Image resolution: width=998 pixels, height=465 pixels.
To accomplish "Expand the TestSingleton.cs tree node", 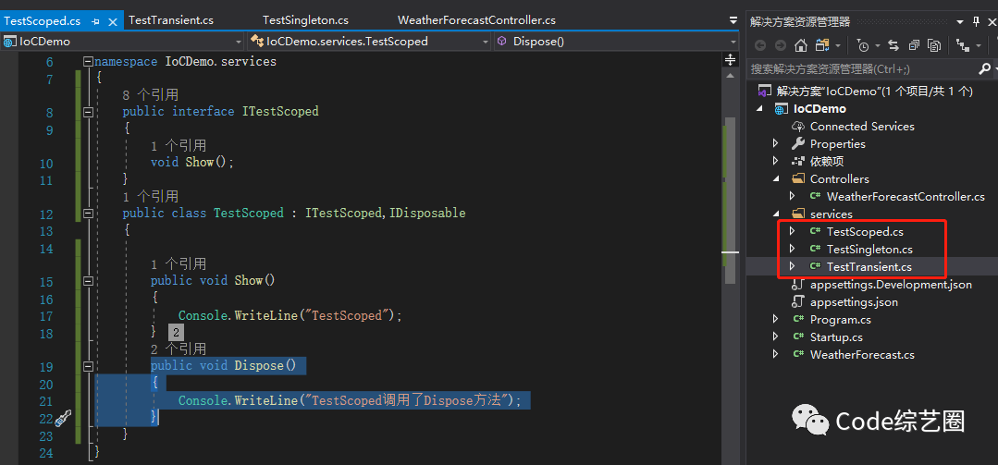I will [793, 249].
